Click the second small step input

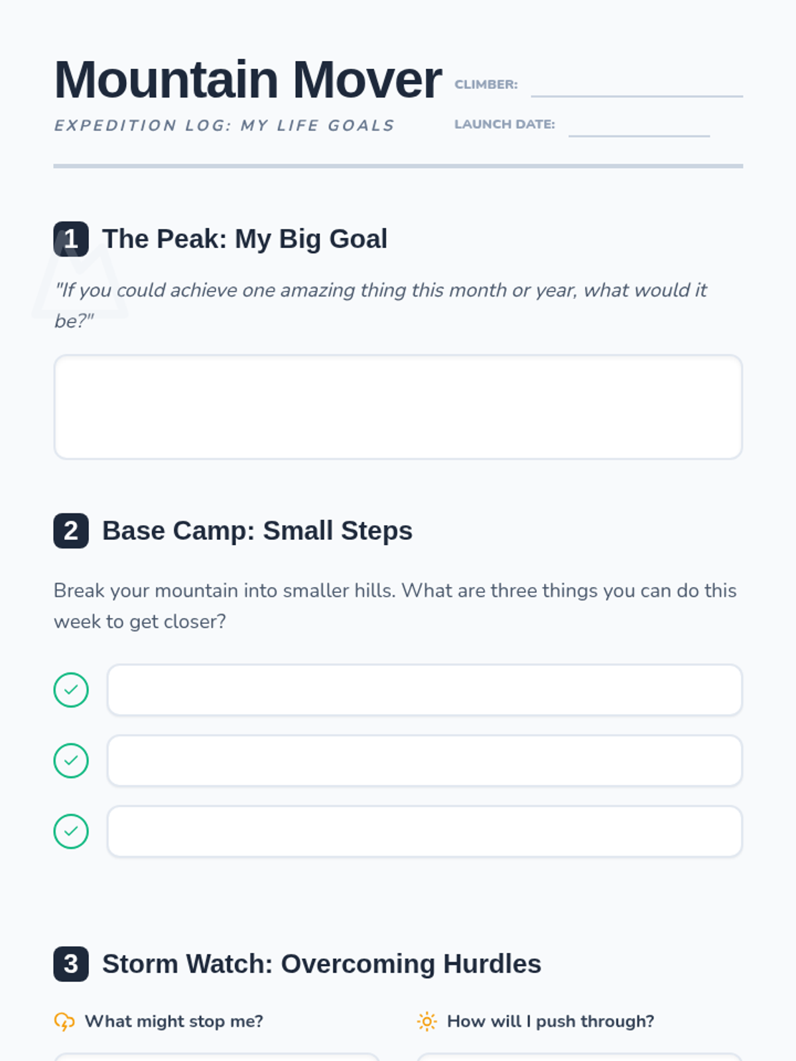point(425,761)
